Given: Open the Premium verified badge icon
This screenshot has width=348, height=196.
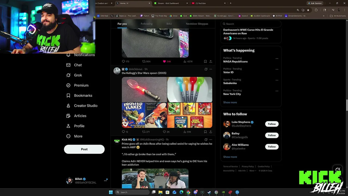Looking at the screenshot, I should 68,85.
